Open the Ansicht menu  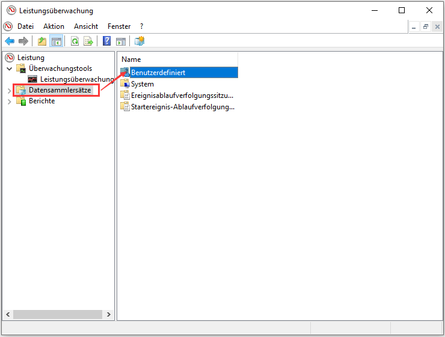[x=85, y=26]
